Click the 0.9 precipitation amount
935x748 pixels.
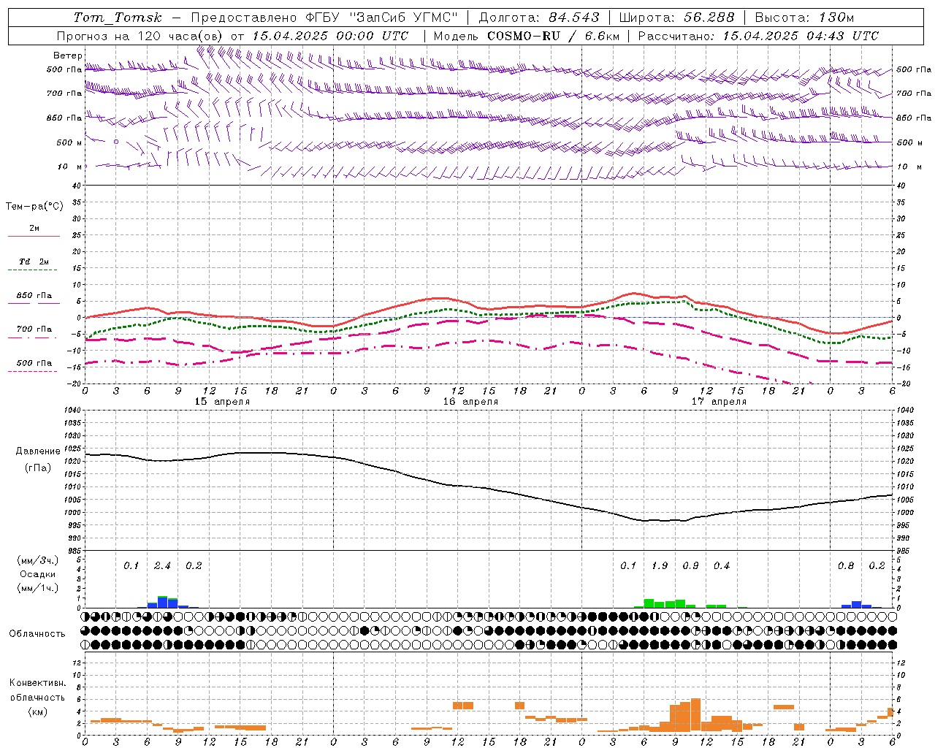pos(690,566)
